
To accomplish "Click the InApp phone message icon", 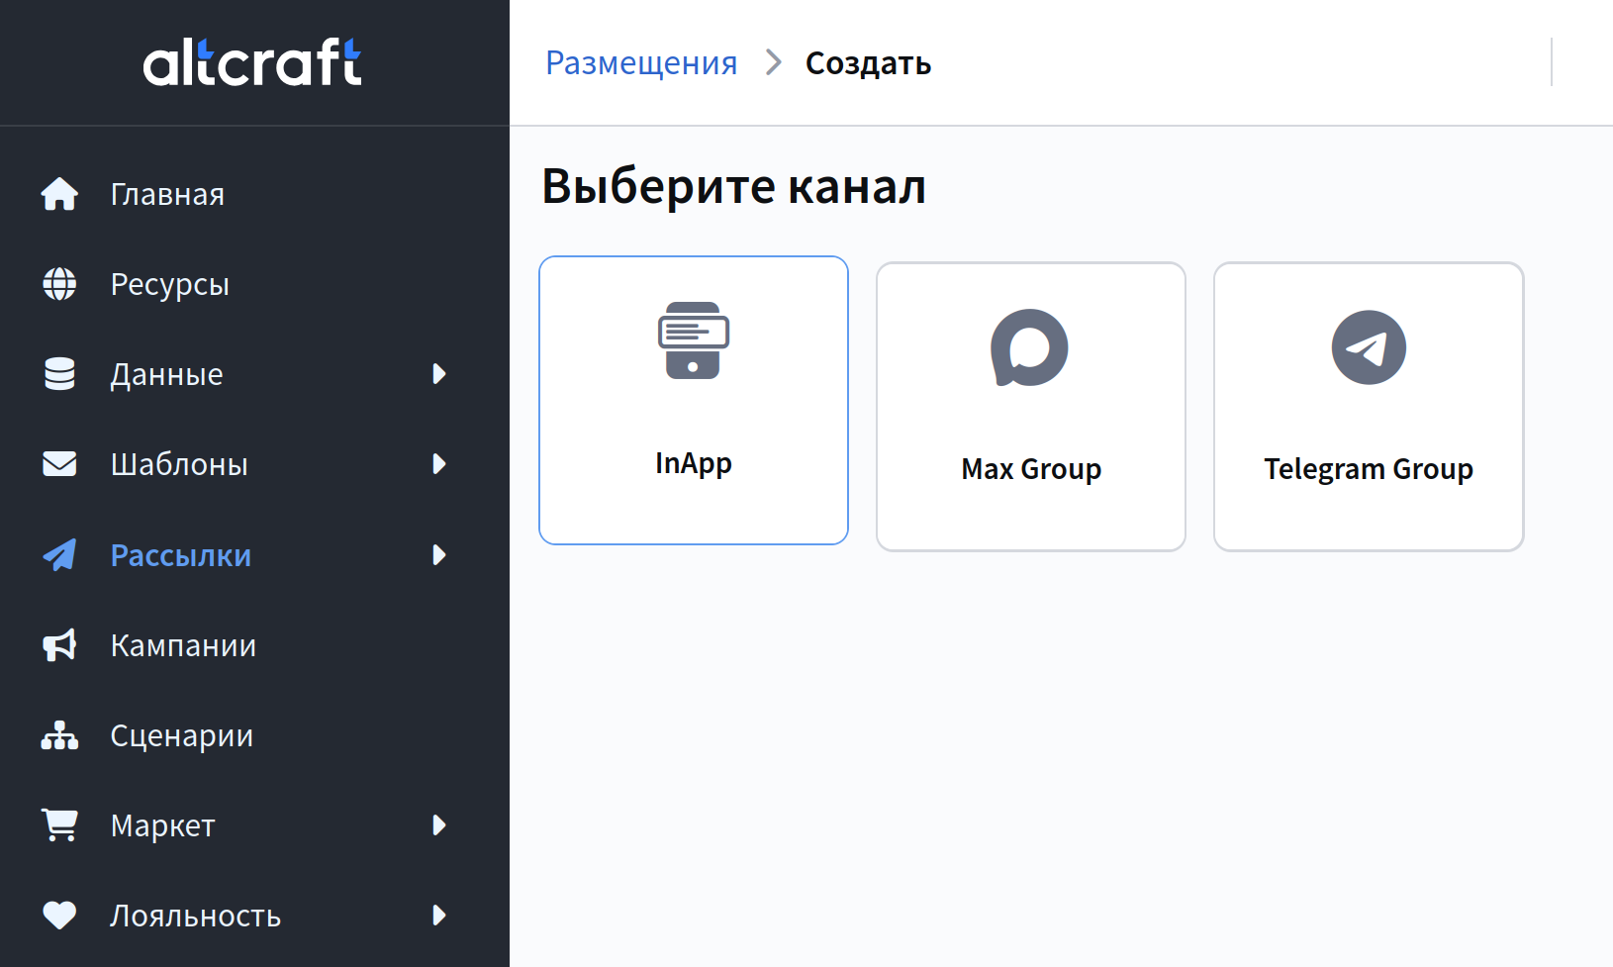I will 694,340.
